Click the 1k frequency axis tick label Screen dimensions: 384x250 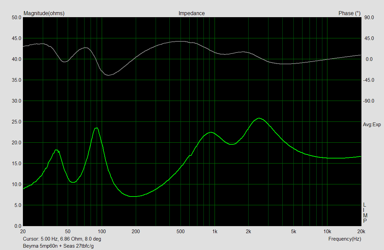pyautogui.click(x=215, y=231)
